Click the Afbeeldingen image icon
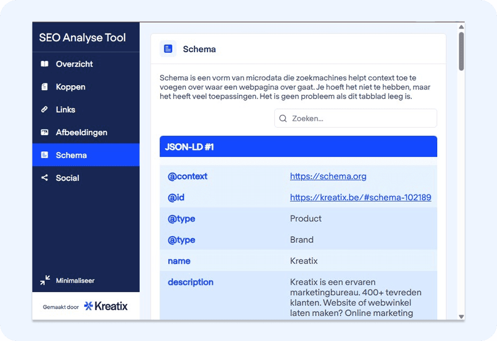 [45, 133]
